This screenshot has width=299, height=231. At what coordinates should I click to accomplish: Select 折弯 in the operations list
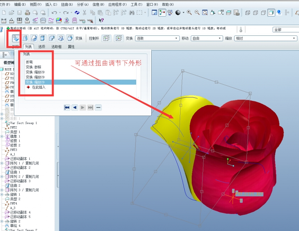pyautogui.click(x=29, y=62)
